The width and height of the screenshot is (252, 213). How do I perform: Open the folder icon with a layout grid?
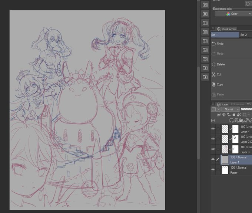205,32
